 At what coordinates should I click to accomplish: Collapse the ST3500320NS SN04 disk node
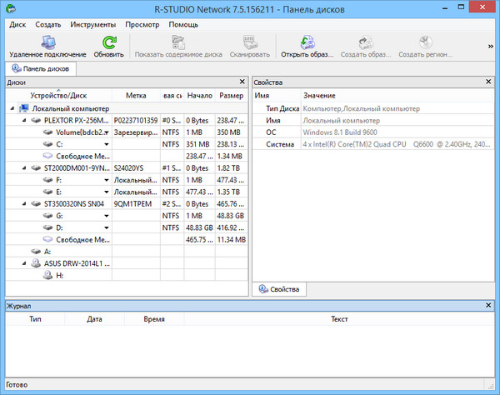pos(23,202)
